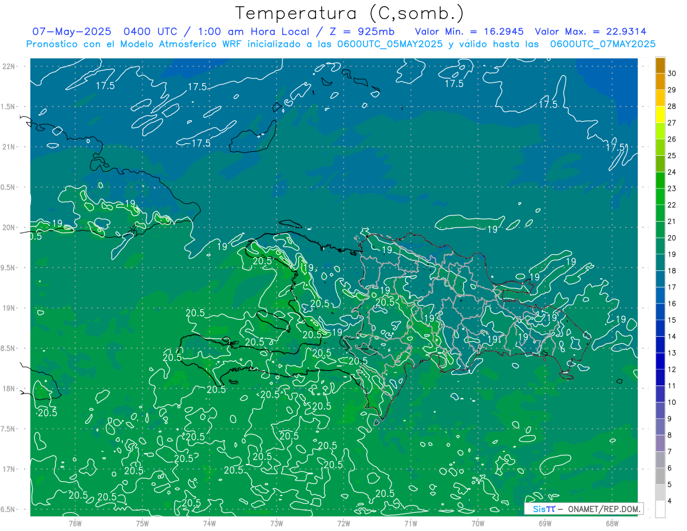Viewport: 687px width, 531px height.
Task: Click the "6.5N" latitude axis label
Action: click(9, 509)
